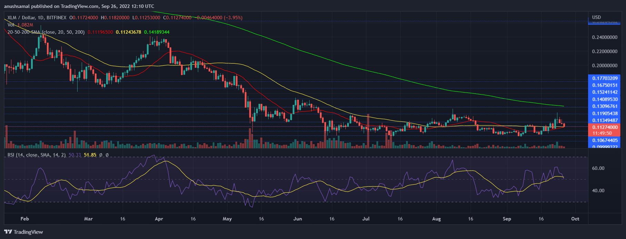The width and height of the screenshot is (626, 239).
Task: Click the blue 0.14089530 price level tag
Action: pyautogui.click(x=605, y=99)
